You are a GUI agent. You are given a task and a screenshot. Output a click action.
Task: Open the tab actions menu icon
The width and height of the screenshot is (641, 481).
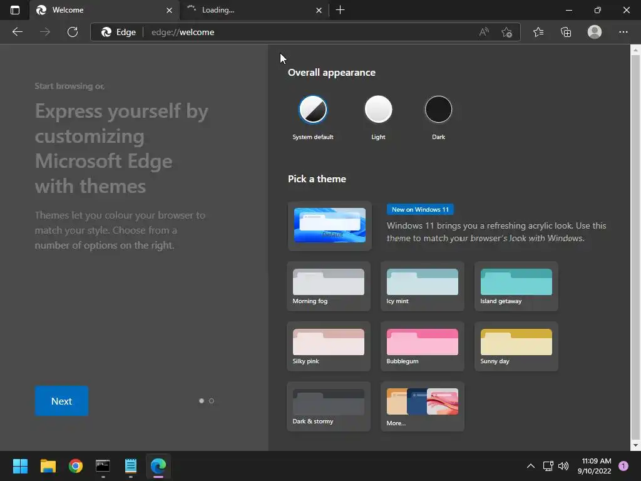(15, 10)
